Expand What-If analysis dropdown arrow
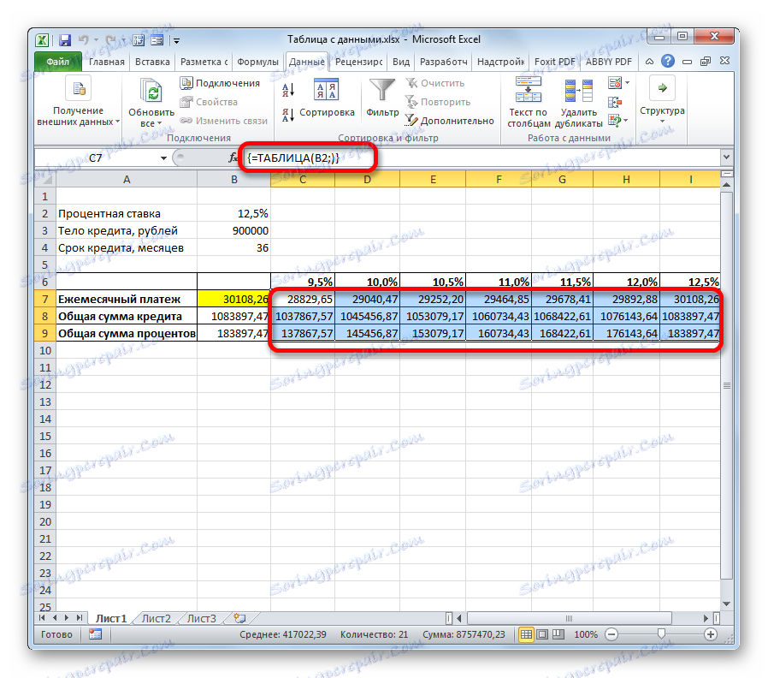 [x=626, y=120]
